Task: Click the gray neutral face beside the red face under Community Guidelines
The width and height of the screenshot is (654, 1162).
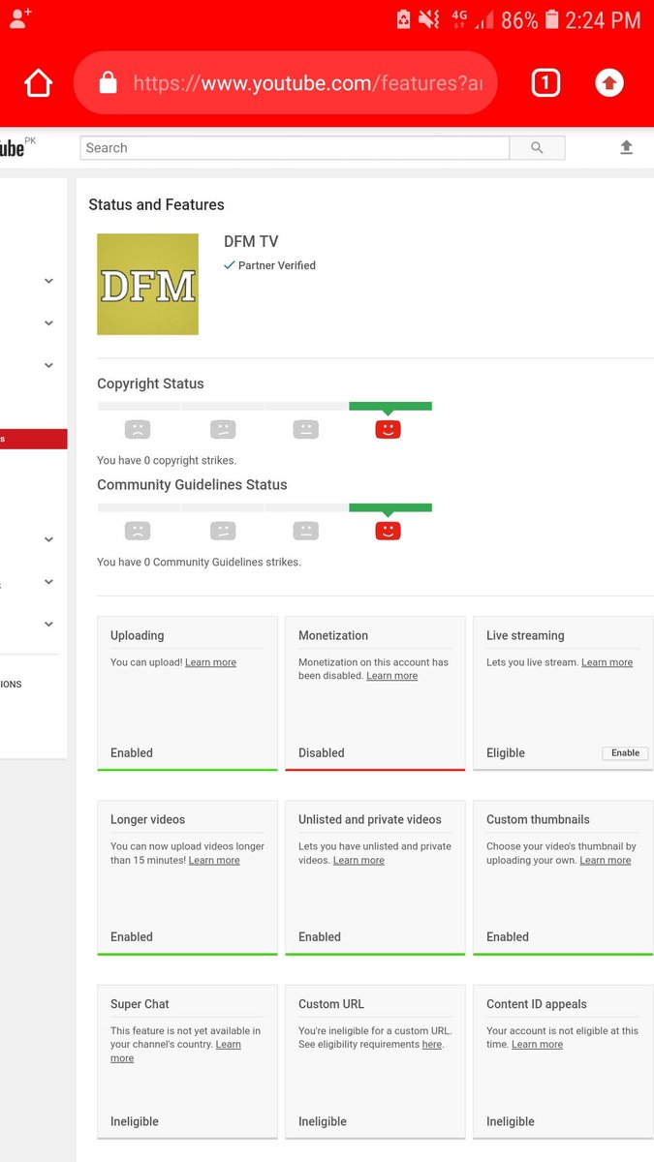Action: click(x=306, y=531)
